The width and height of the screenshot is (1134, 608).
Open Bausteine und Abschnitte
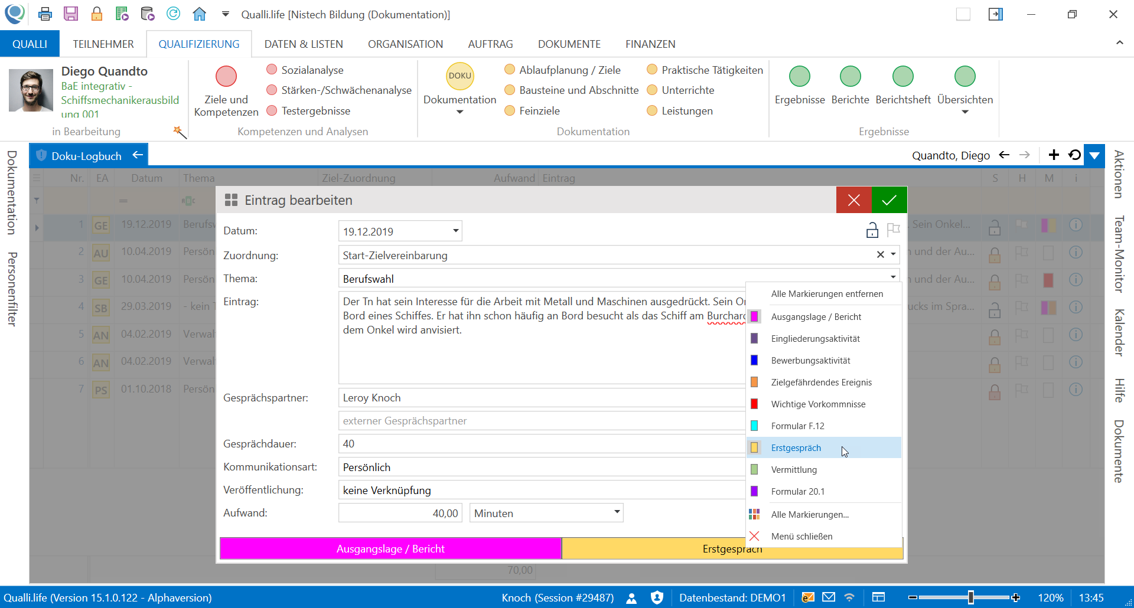(571, 90)
